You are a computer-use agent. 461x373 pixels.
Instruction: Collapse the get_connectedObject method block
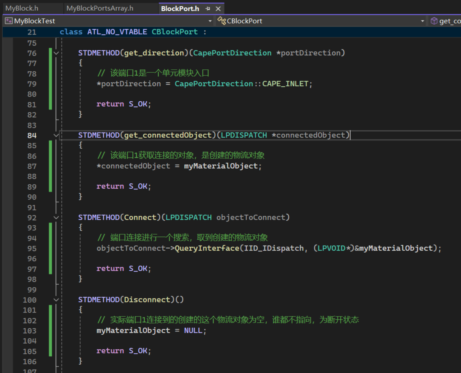tap(56, 135)
